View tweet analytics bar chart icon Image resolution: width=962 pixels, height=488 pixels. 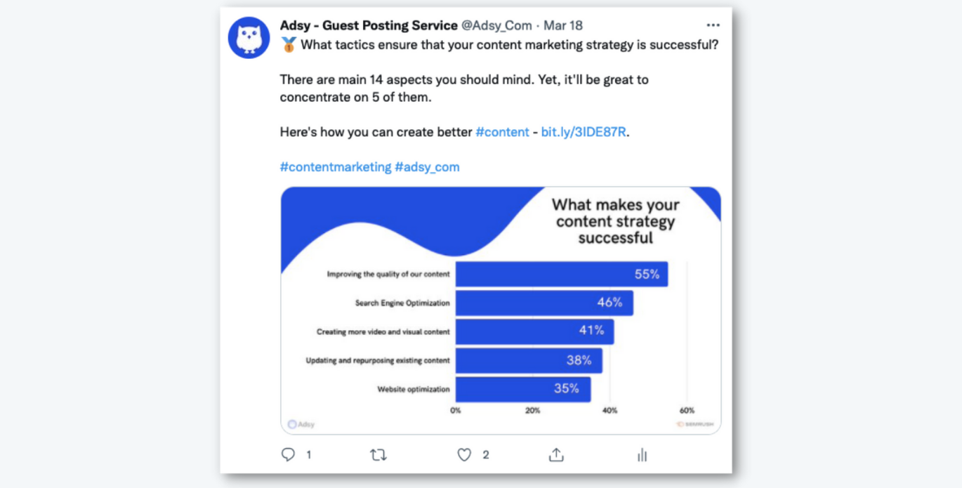pyautogui.click(x=642, y=455)
